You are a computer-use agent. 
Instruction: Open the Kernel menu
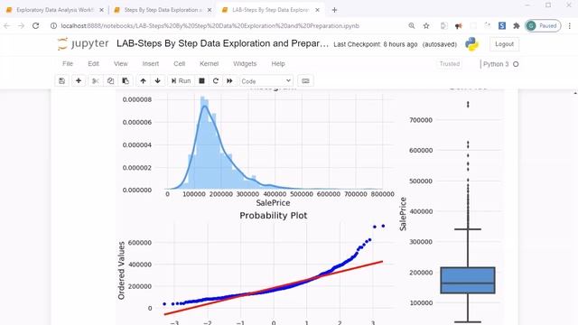(x=209, y=64)
